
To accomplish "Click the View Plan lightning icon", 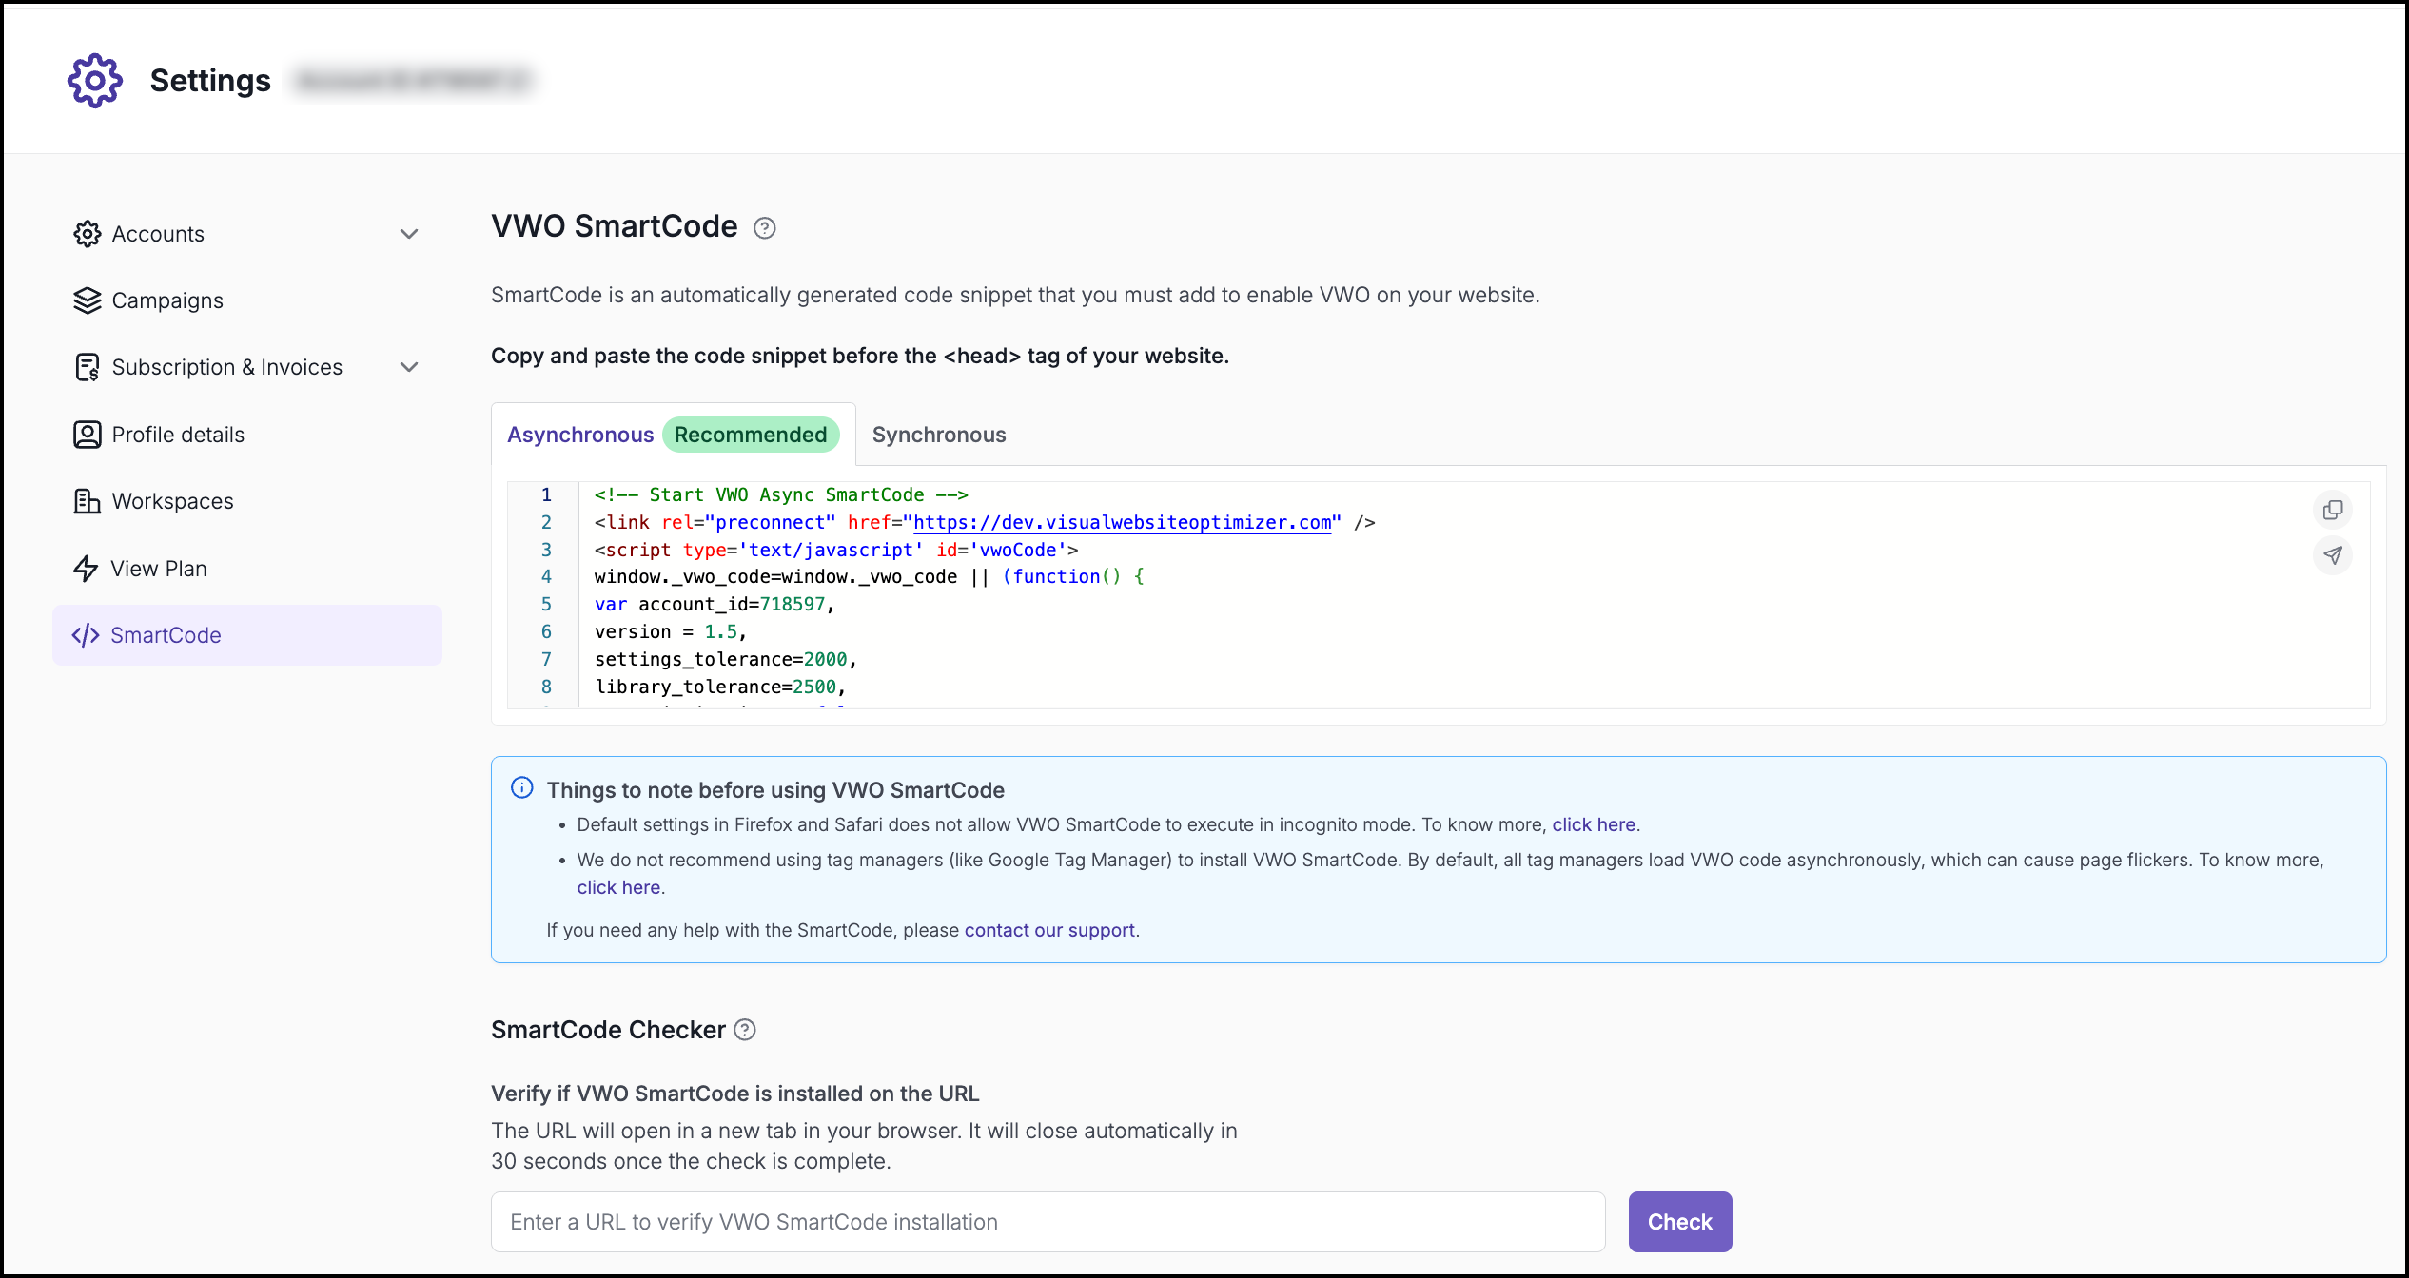I will 87,569.
